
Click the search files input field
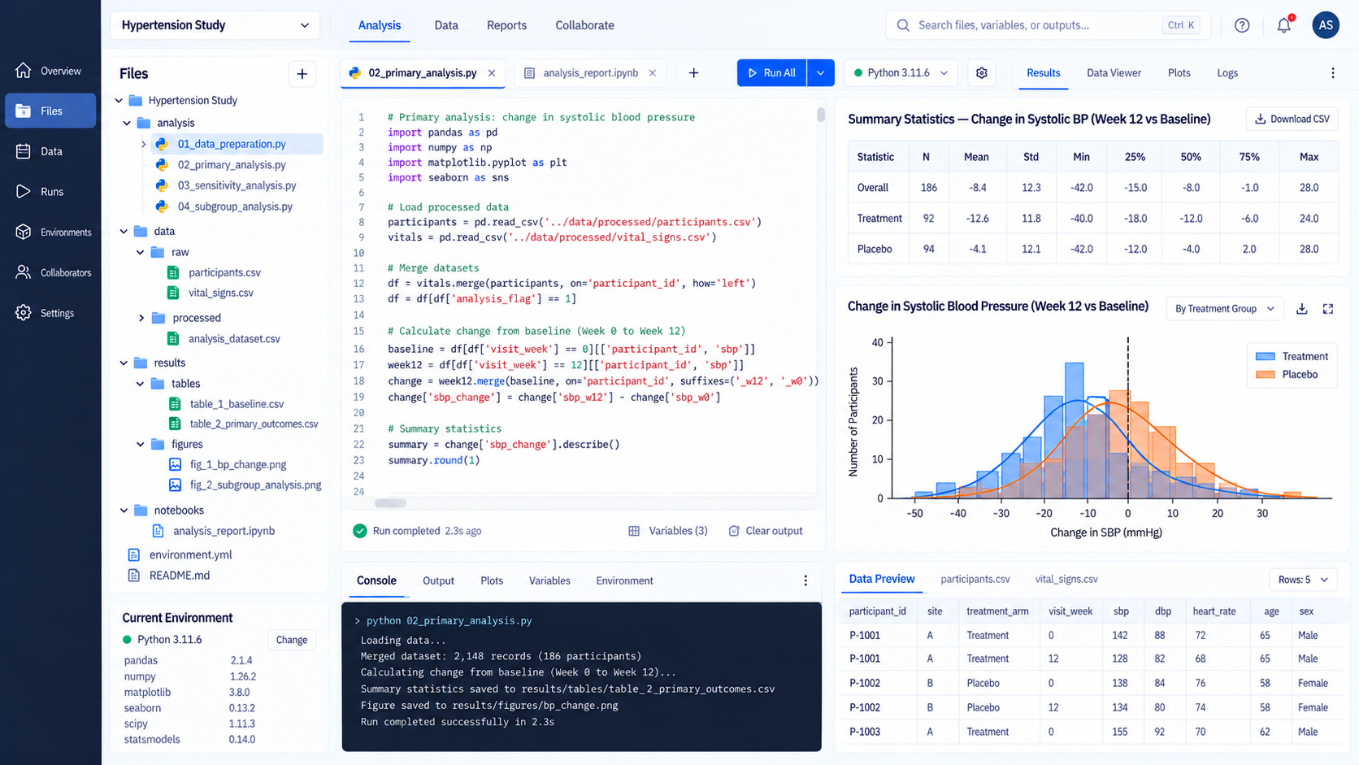[1048, 25]
